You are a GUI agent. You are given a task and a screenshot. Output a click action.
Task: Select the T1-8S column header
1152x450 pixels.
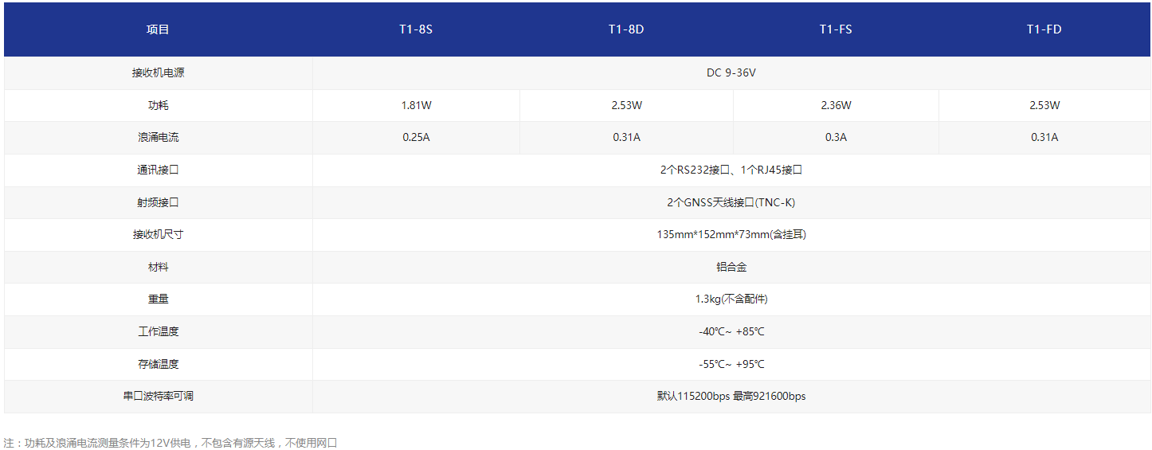416,29
